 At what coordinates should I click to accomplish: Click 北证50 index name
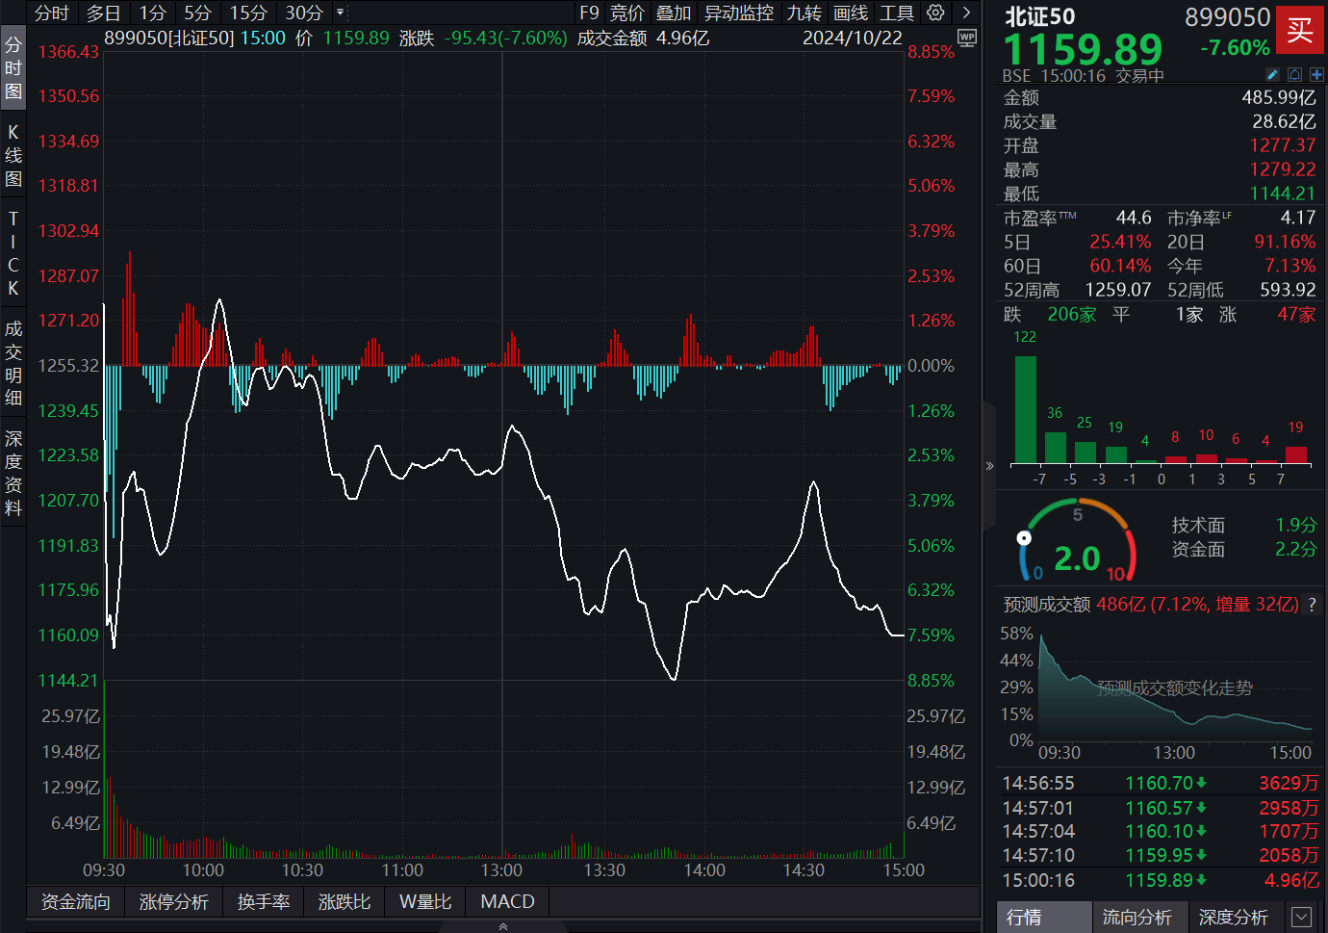pyautogui.click(x=1040, y=17)
